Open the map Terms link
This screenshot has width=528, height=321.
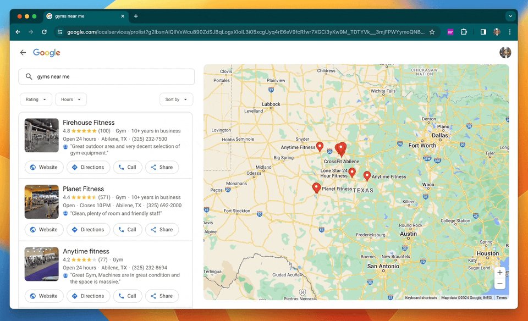tap(502, 298)
